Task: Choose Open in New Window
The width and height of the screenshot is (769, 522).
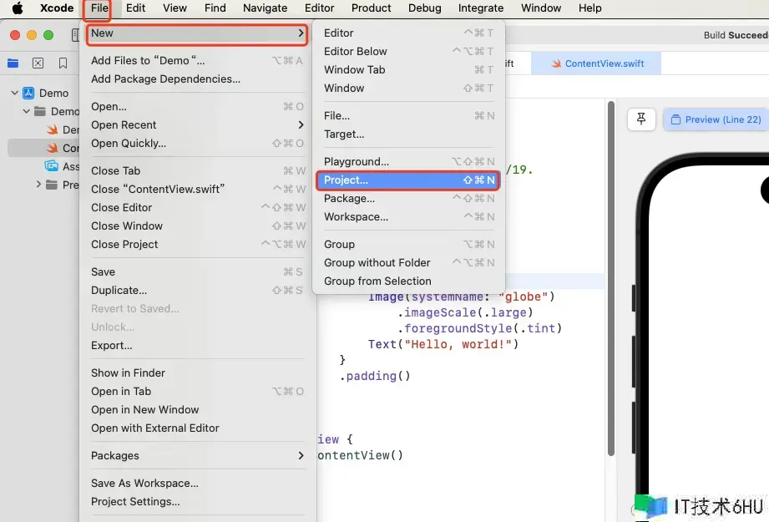Action: click(x=197, y=409)
